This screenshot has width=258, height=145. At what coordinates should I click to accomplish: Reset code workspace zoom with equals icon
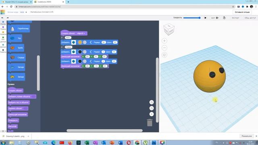click(152, 114)
